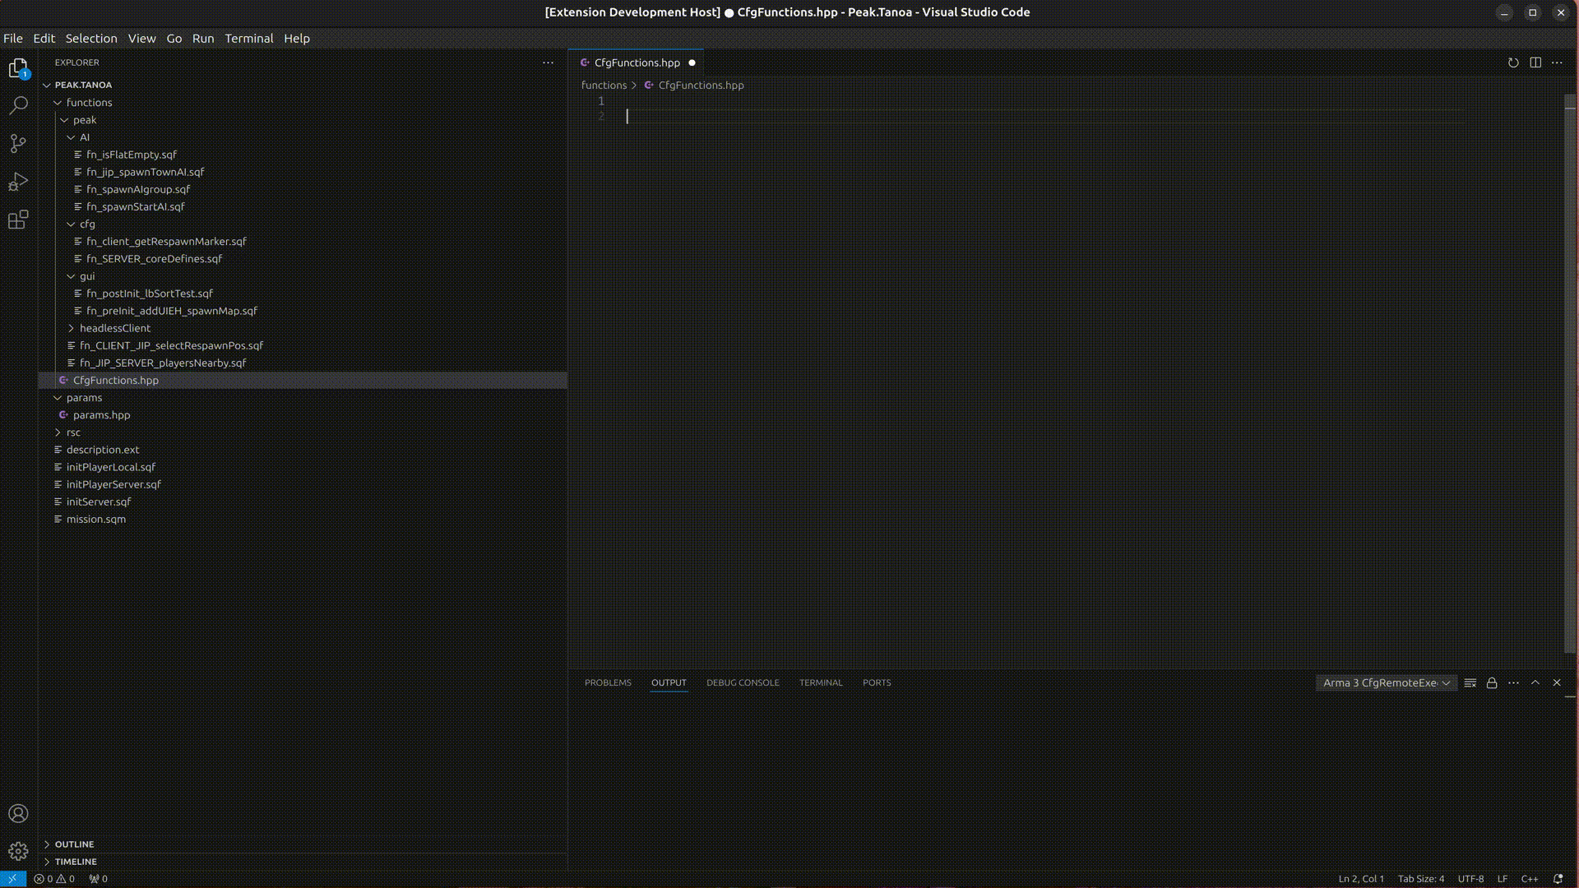The width and height of the screenshot is (1579, 888).
Task: Expand the OUTLINE section
Action: (x=74, y=844)
